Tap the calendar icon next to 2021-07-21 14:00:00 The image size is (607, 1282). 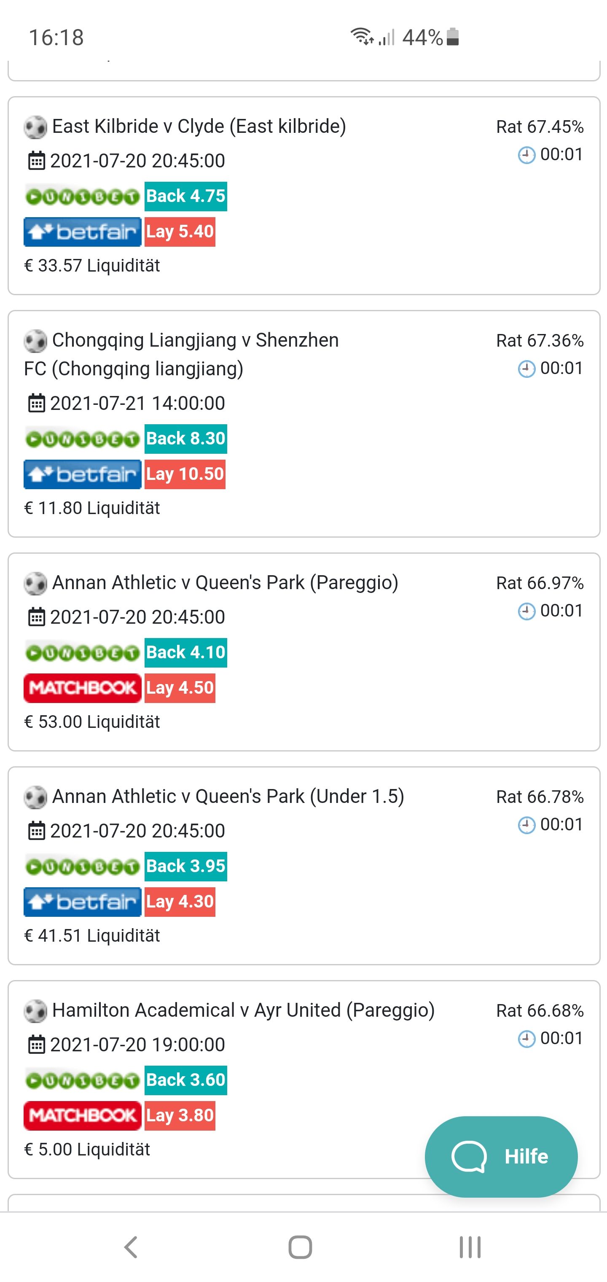point(36,403)
